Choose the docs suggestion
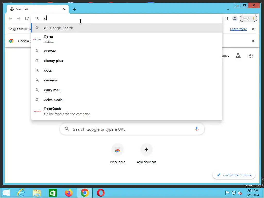The height and width of the screenshot is (198, 264). point(127,70)
